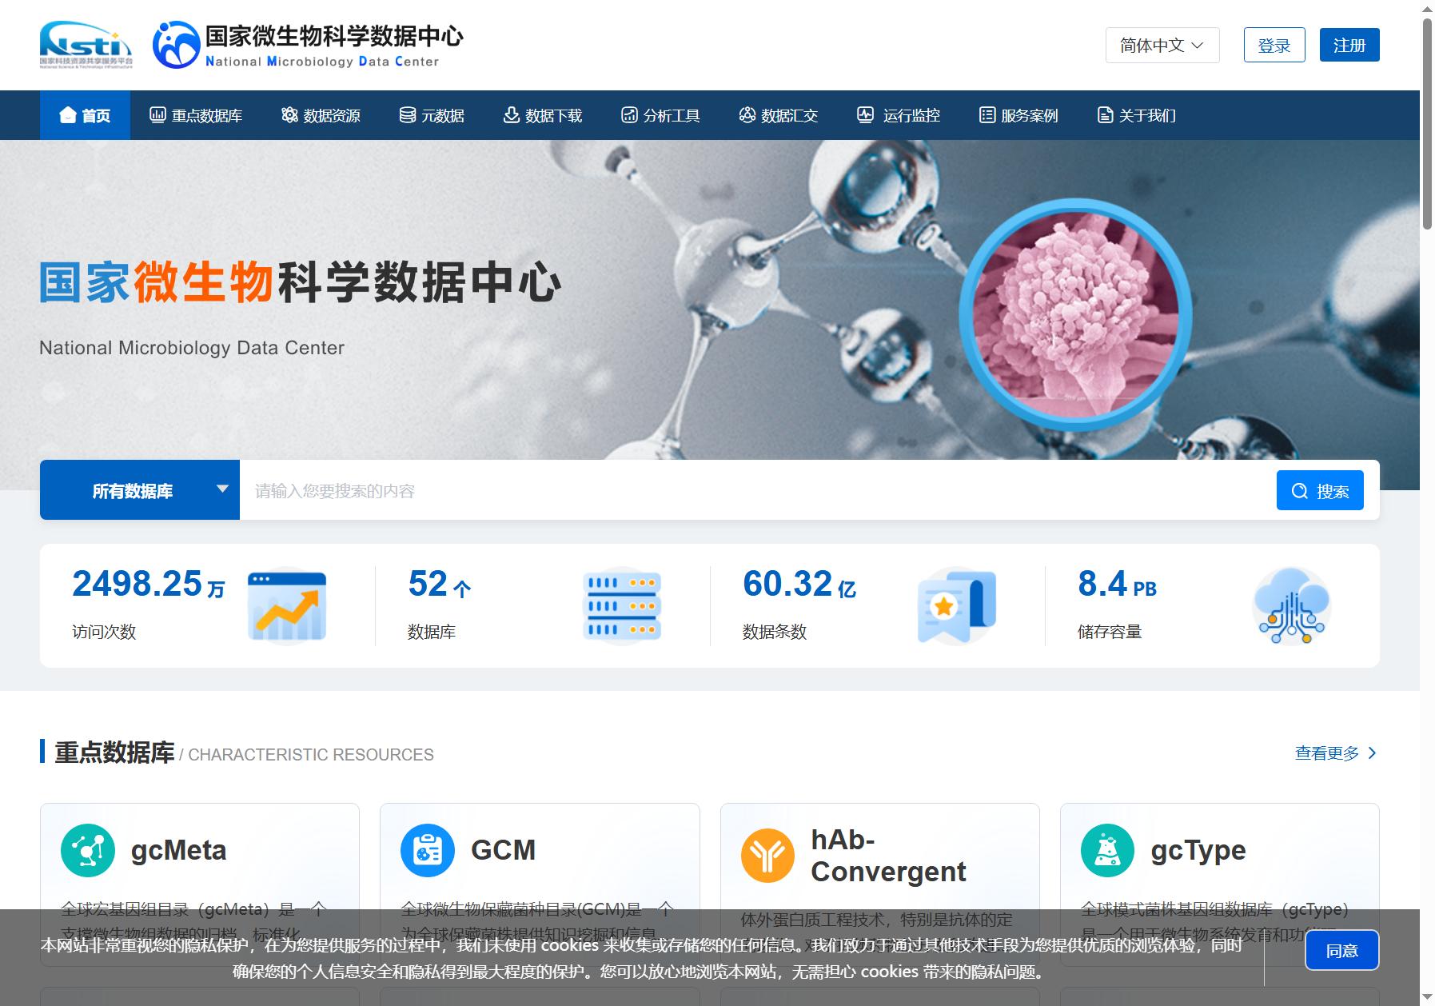Click the GCM blue clipboard icon
Screen dimensions: 1435x1006
(x=428, y=851)
